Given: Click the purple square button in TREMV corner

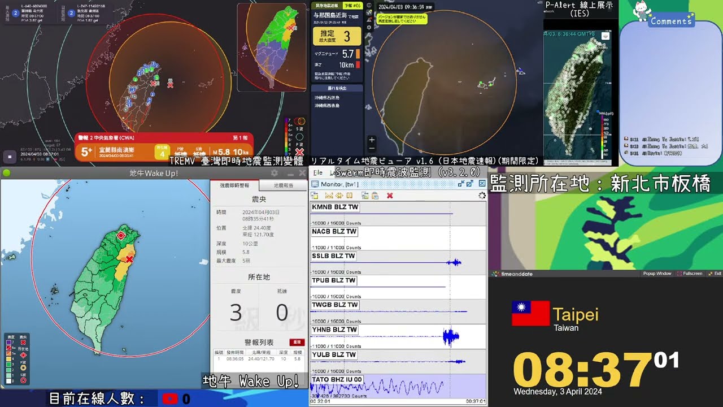Looking at the screenshot, I should click(8, 156).
